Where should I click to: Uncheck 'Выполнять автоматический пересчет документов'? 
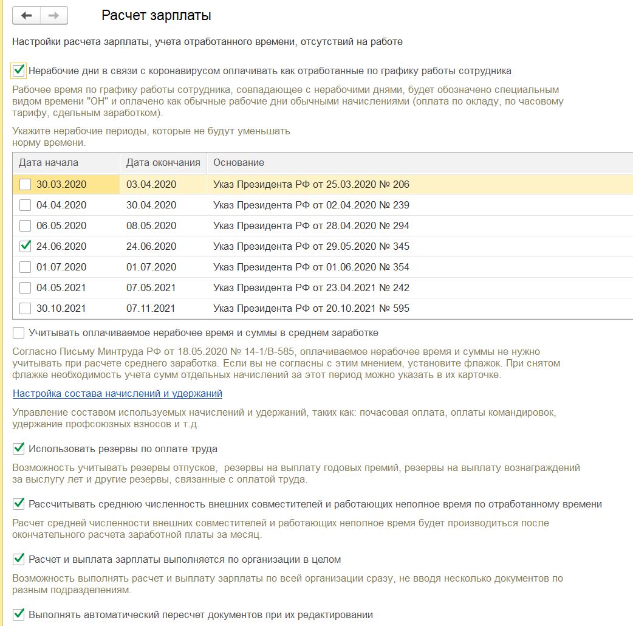click(19, 614)
